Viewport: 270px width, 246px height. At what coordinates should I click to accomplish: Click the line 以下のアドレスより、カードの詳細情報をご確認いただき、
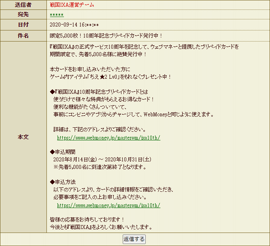114,189
